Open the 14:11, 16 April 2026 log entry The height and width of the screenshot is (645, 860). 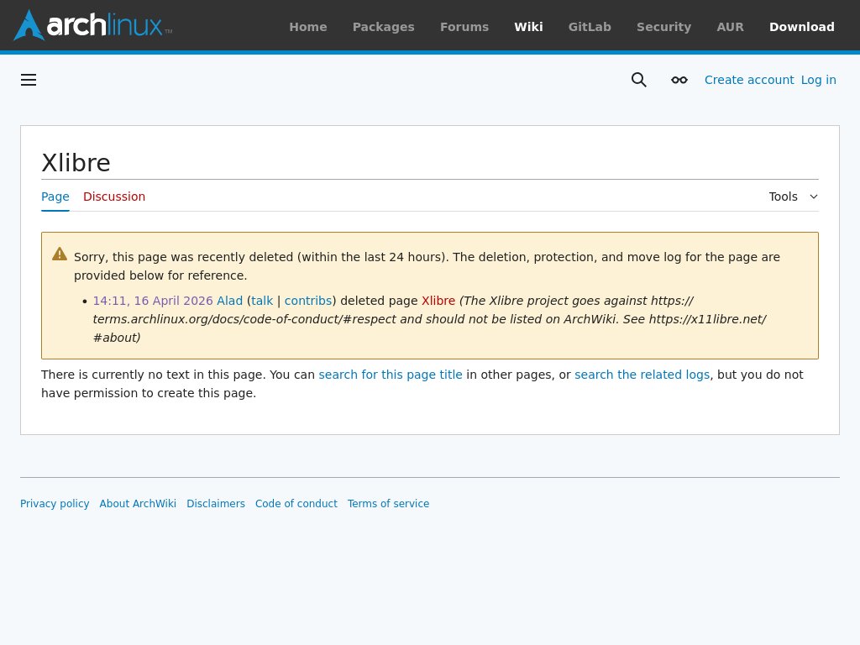tap(153, 301)
